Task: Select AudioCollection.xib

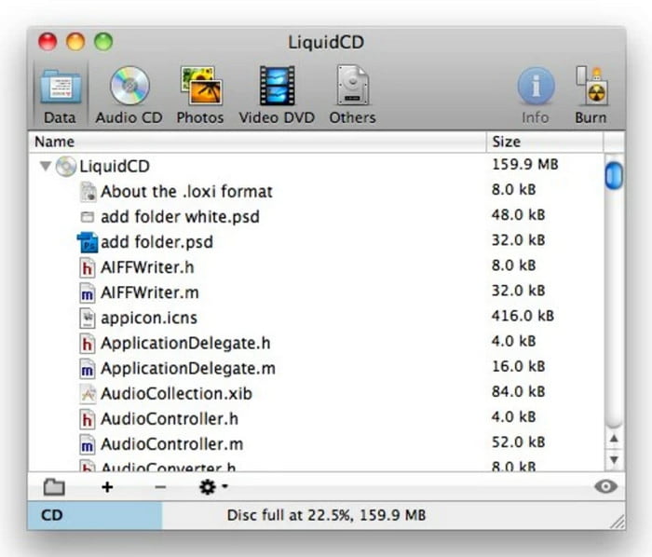Action: click(316, 394)
